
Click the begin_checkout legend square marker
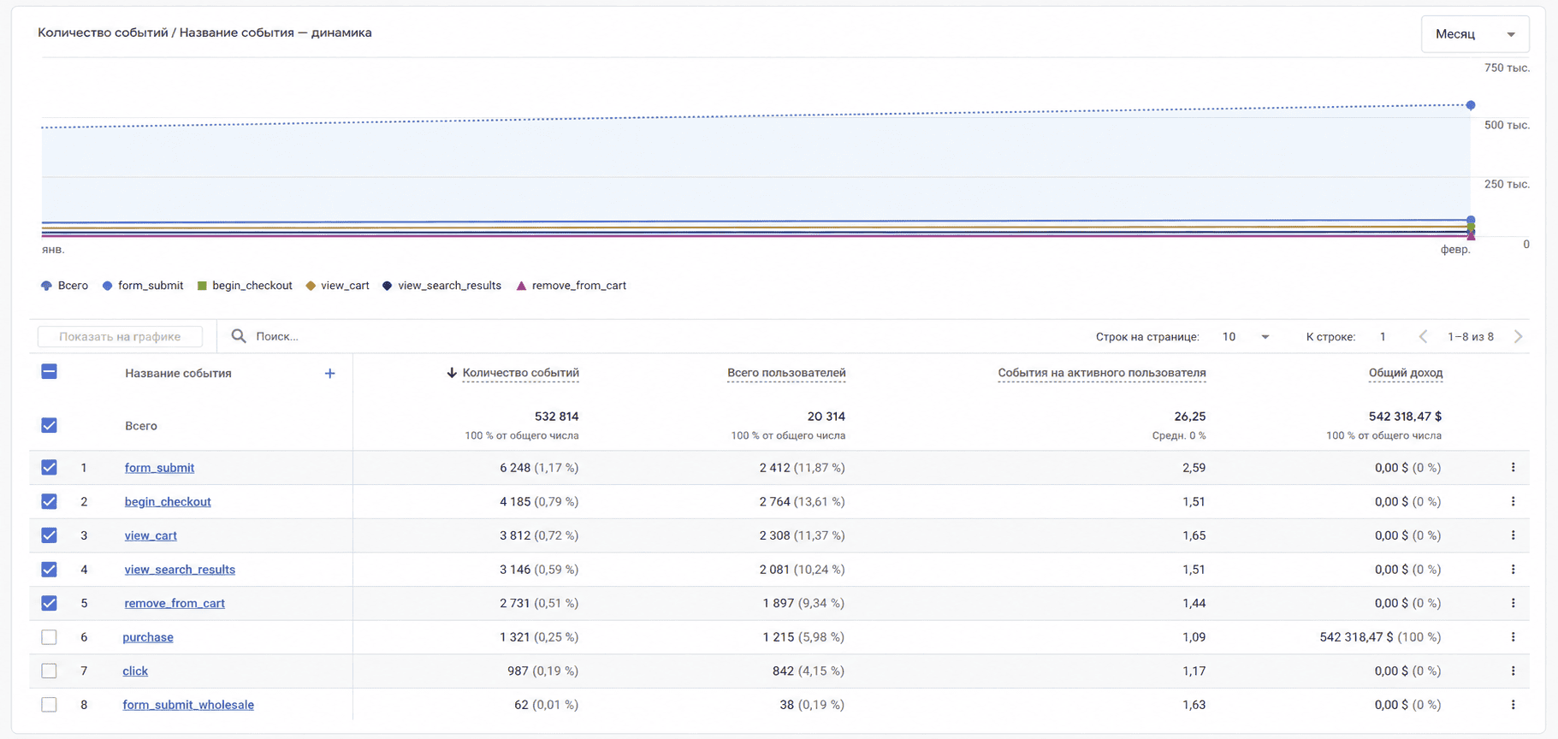click(202, 286)
